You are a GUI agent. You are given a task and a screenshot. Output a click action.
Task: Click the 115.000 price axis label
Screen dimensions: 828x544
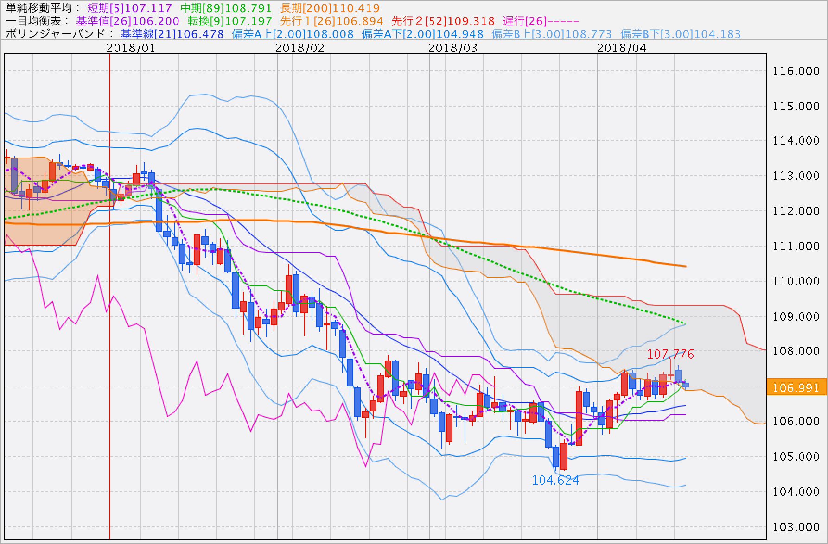click(796, 106)
